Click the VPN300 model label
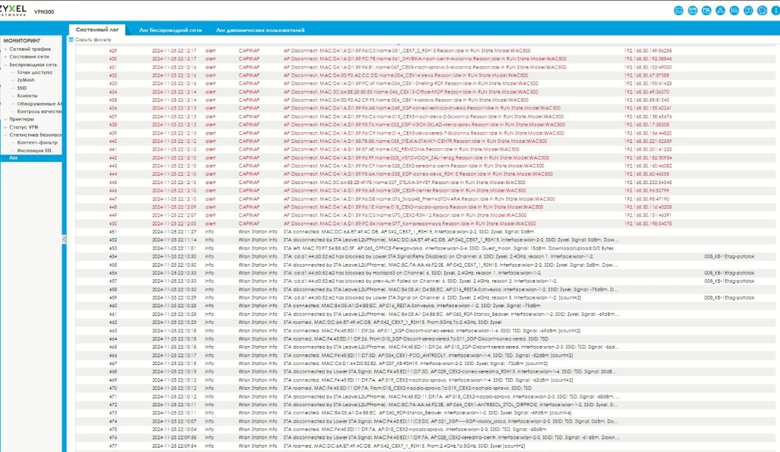 coord(43,11)
